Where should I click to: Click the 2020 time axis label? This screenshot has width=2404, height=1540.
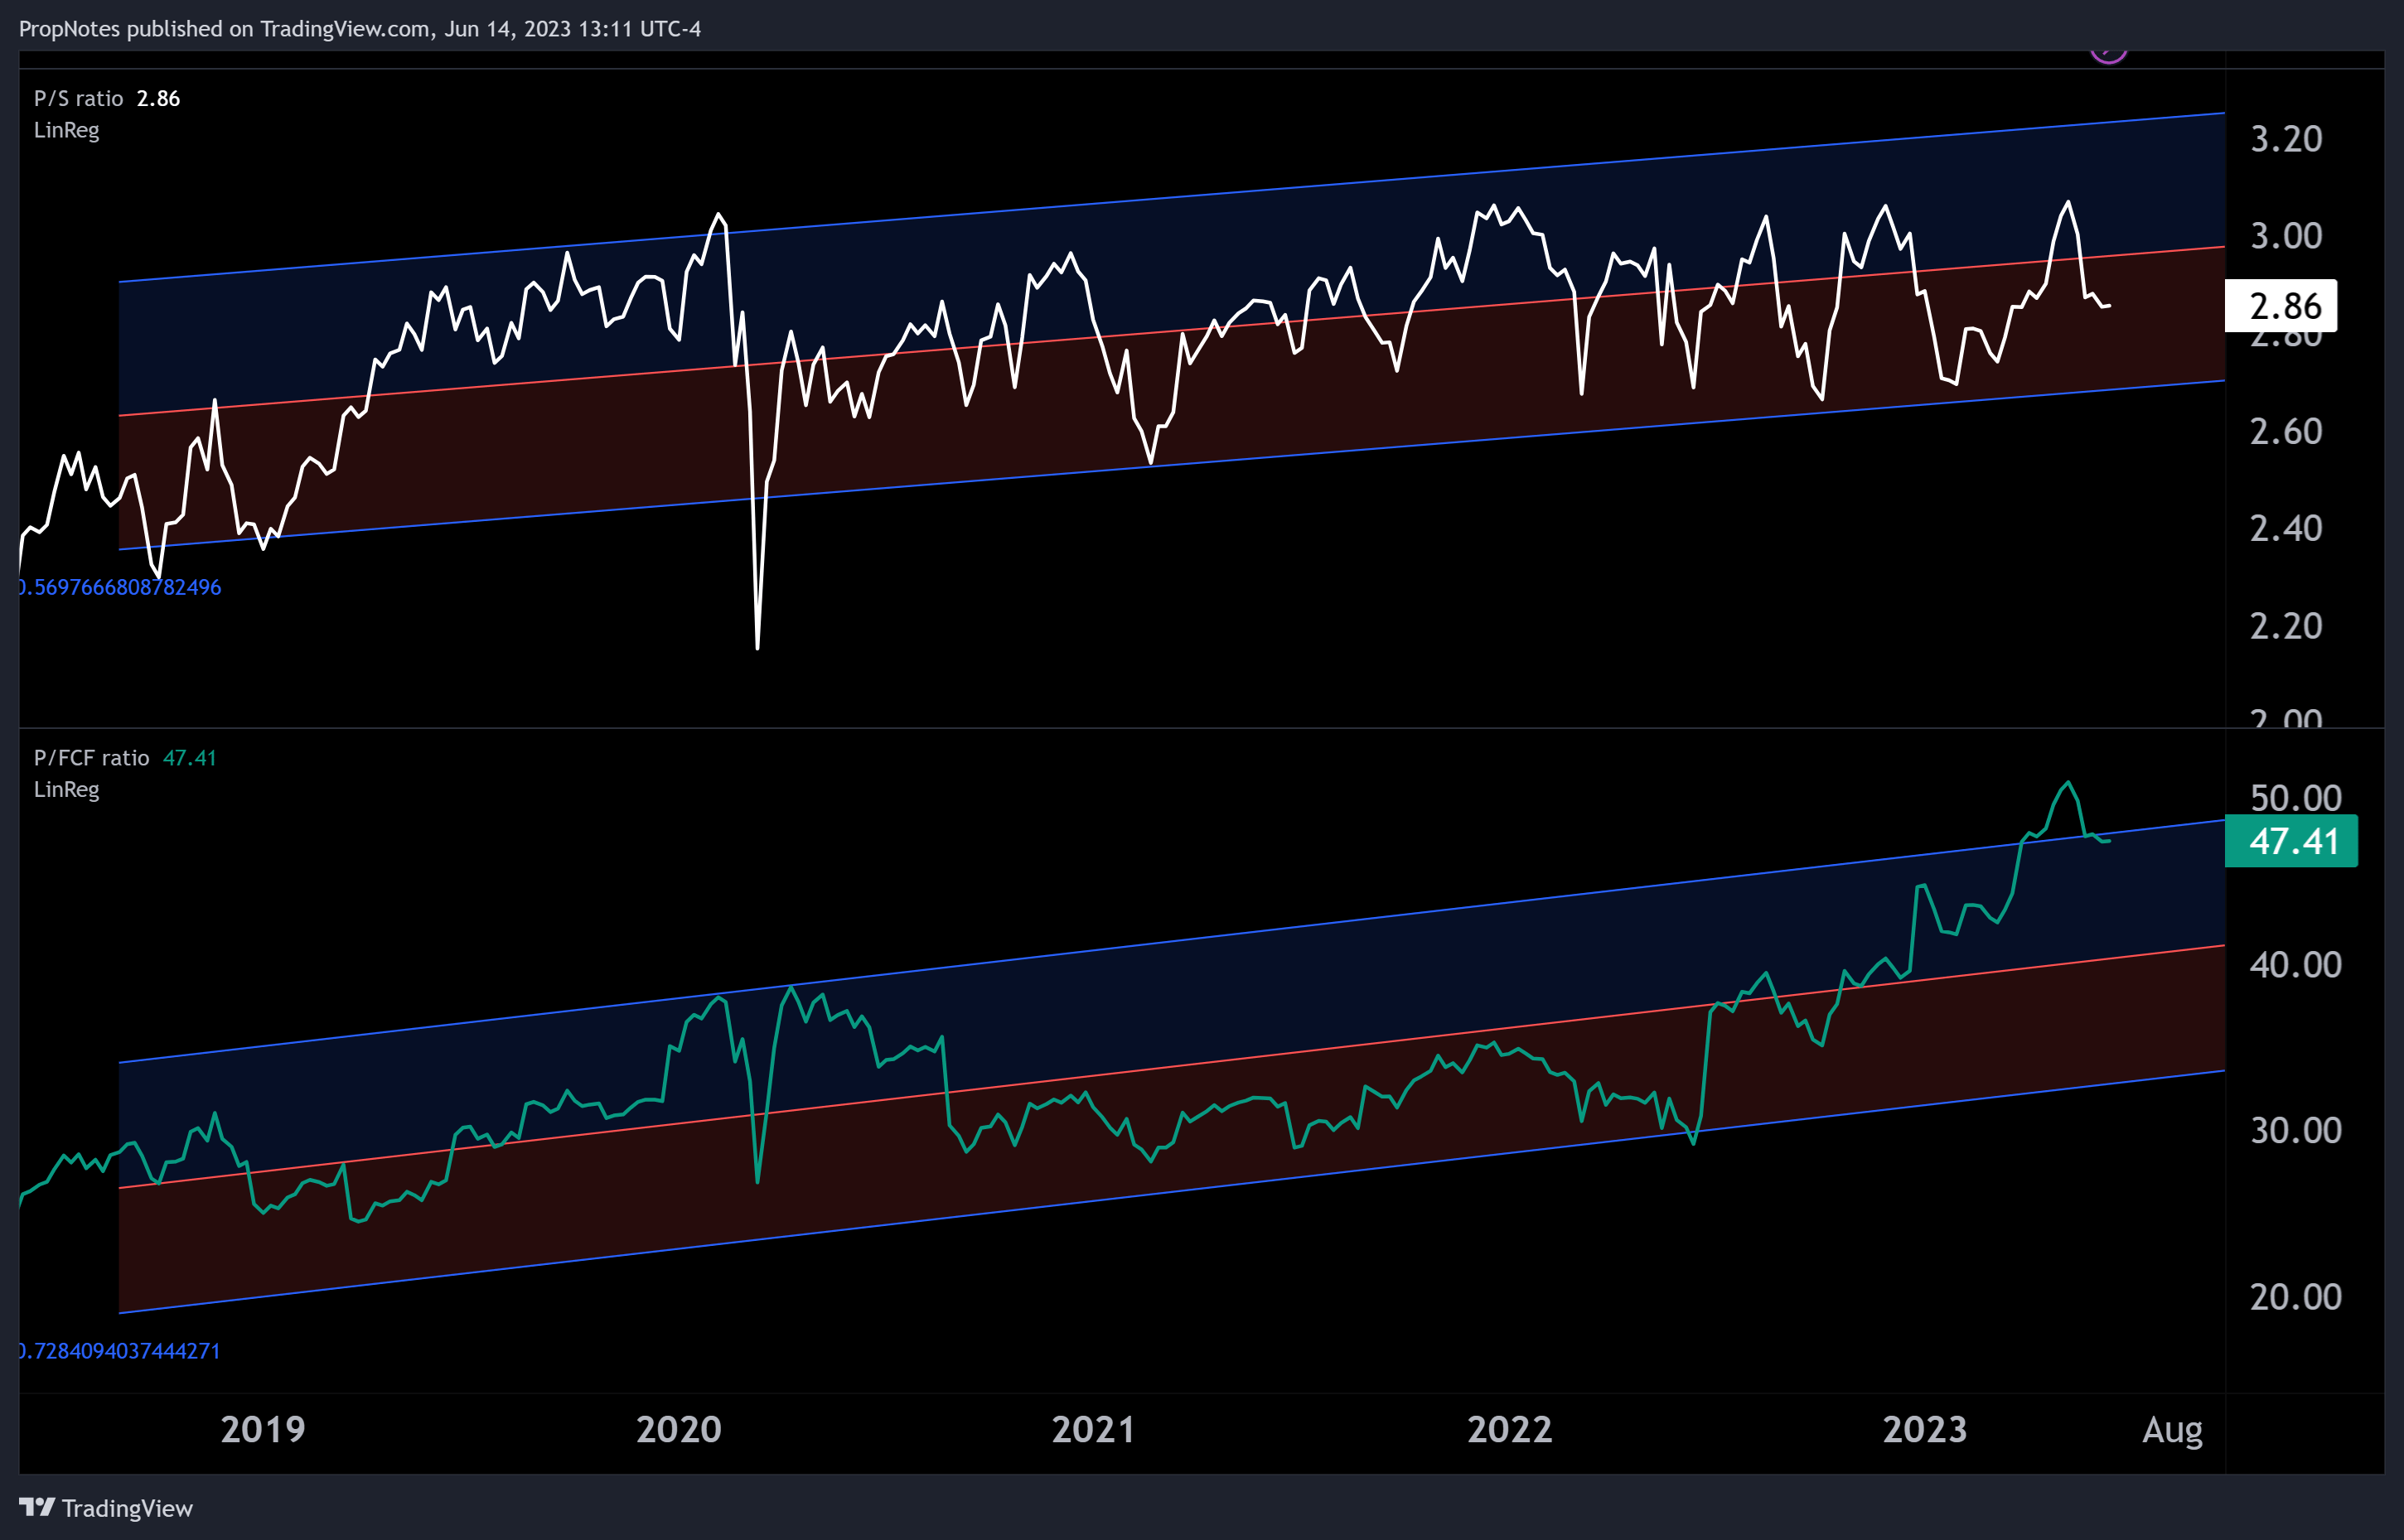pos(680,1429)
